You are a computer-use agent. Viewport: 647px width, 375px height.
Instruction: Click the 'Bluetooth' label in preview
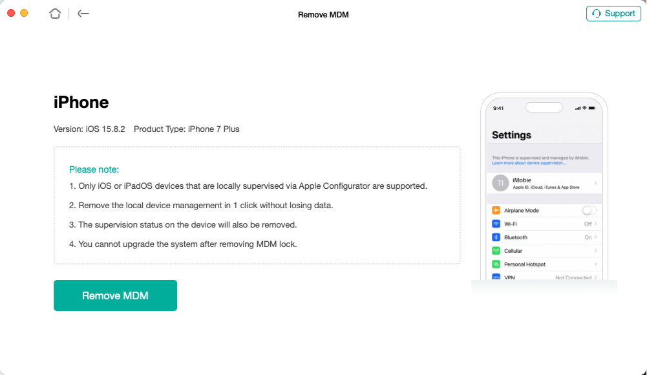tap(516, 238)
